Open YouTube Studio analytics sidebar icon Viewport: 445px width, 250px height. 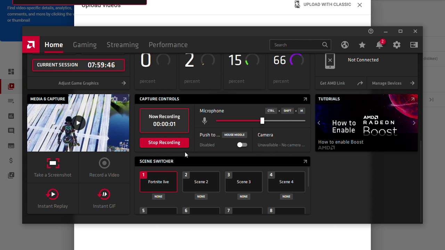click(x=11, y=116)
